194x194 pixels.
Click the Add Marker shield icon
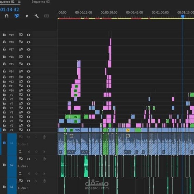click(x=27, y=16)
